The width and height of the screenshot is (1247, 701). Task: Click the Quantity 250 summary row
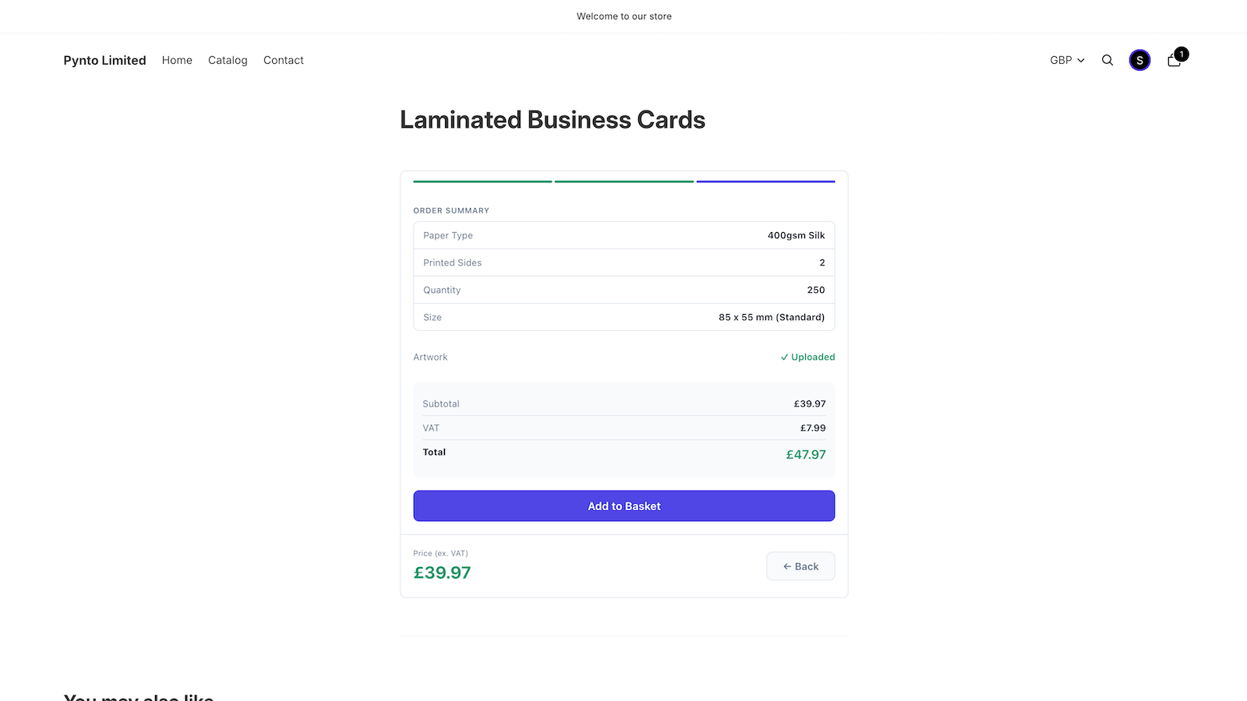coord(624,290)
